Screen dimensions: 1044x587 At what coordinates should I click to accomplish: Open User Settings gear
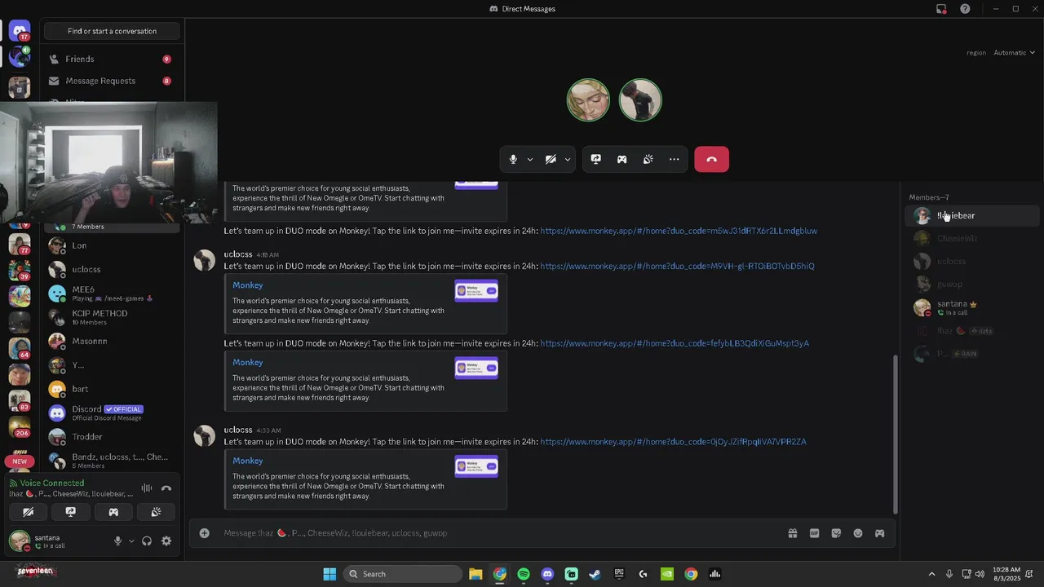click(x=166, y=541)
